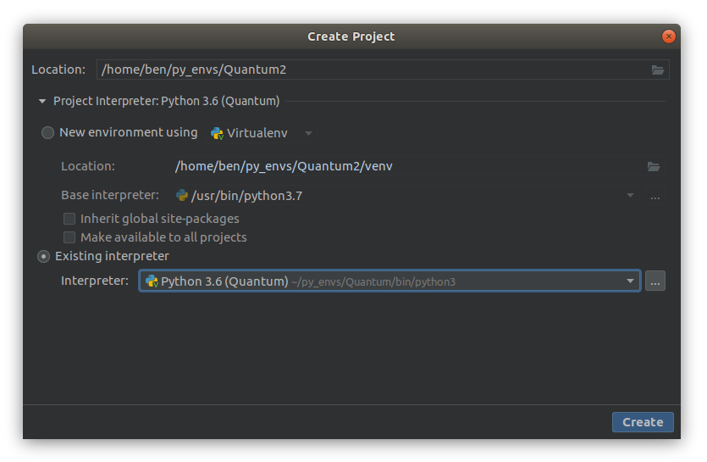The image size is (707, 462).
Task: Collapse the Project Interpreter section
Action: coord(41,101)
